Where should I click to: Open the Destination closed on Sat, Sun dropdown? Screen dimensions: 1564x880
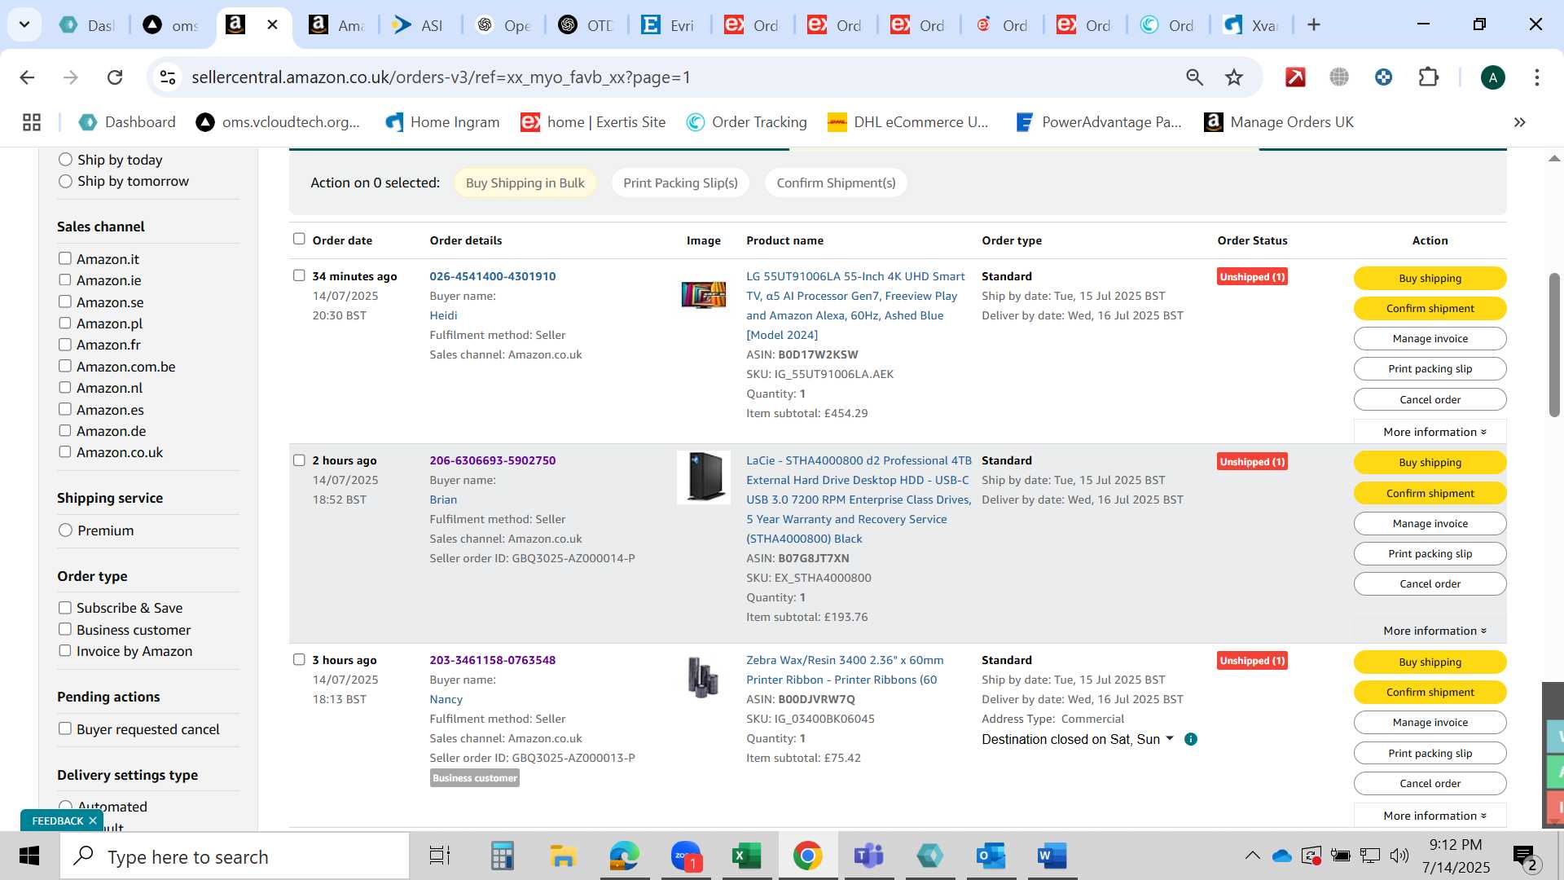1078,739
